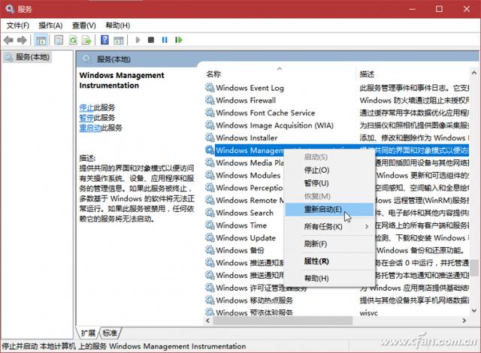The image size is (481, 353).
Task: Switch to the 扩展 tab
Action: 88,333
